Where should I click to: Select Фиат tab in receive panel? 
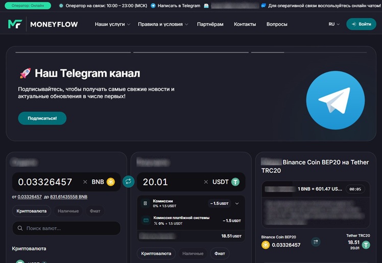pos(220,253)
